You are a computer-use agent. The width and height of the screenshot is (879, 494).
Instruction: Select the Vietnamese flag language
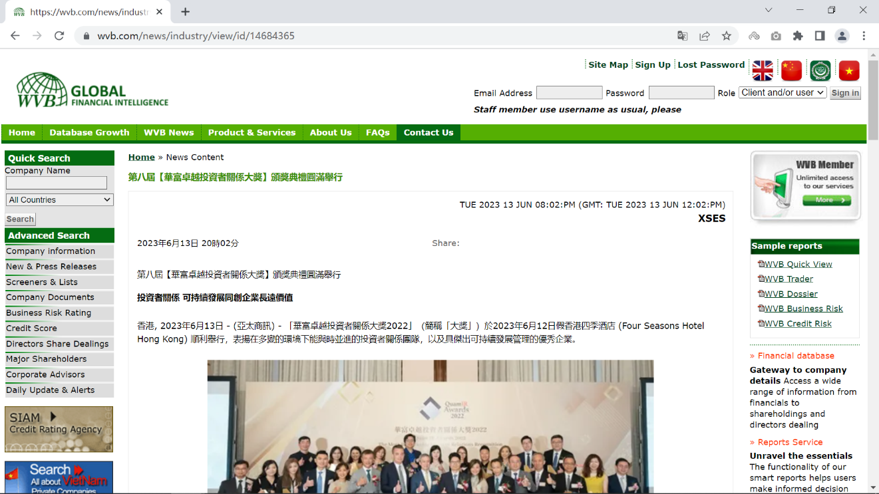[849, 70]
